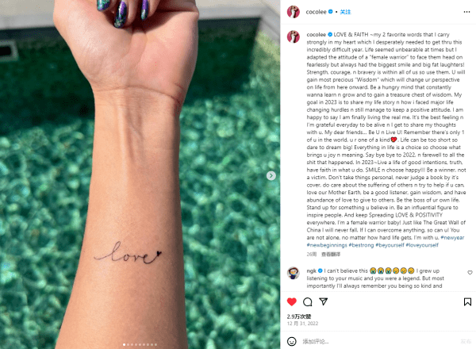Open the comment bubble icon
Image resolution: width=476 pixels, height=349 pixels.
coord(308,301)
